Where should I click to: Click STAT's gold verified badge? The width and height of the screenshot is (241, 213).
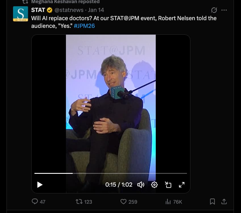tap(50, 10)
